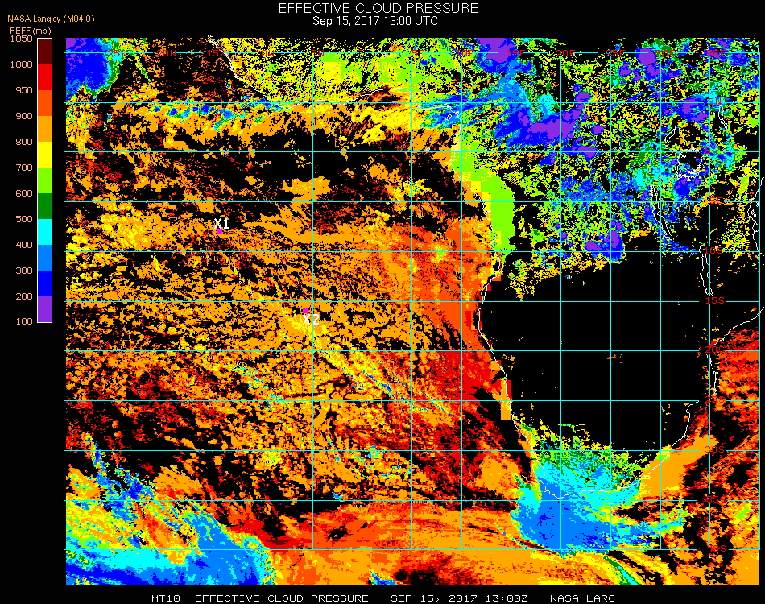Click the '15E' longitude grid label

pos(515,53)
